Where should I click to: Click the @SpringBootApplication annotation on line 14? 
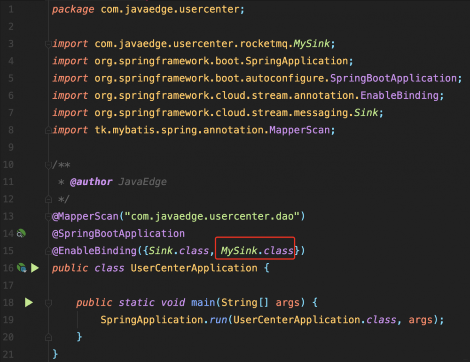tap(118, 234)
